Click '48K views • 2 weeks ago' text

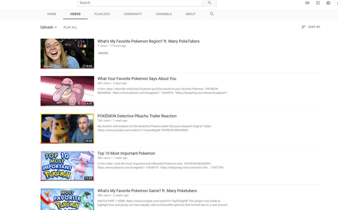113,195
